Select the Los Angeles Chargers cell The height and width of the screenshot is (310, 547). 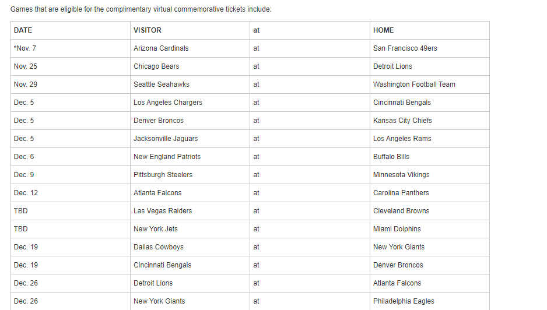click(x=190, y=103)
